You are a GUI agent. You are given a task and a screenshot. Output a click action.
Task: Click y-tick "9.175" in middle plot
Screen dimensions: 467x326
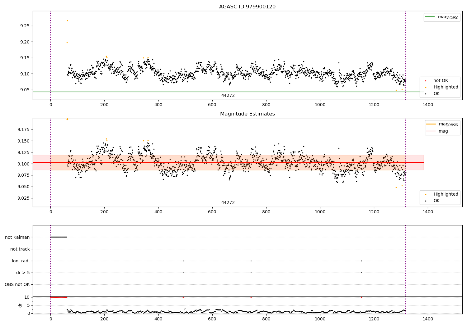click(23, 129)
